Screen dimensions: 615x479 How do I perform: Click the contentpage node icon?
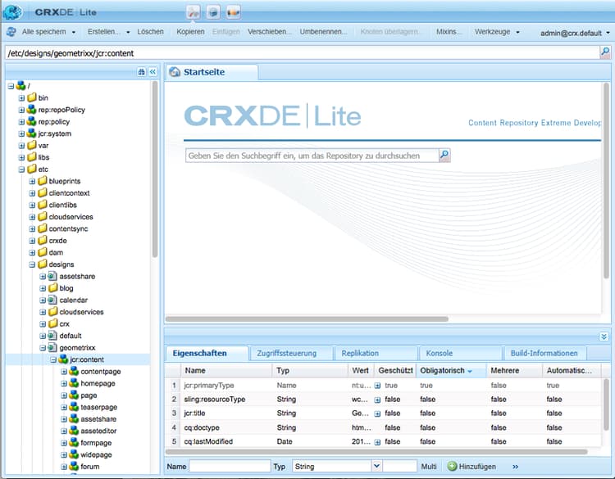click(74, 371)
